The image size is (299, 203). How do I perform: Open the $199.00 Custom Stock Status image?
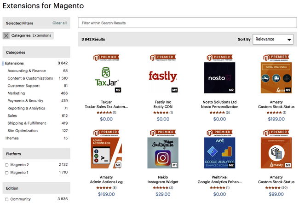click(x=276, y=77)
